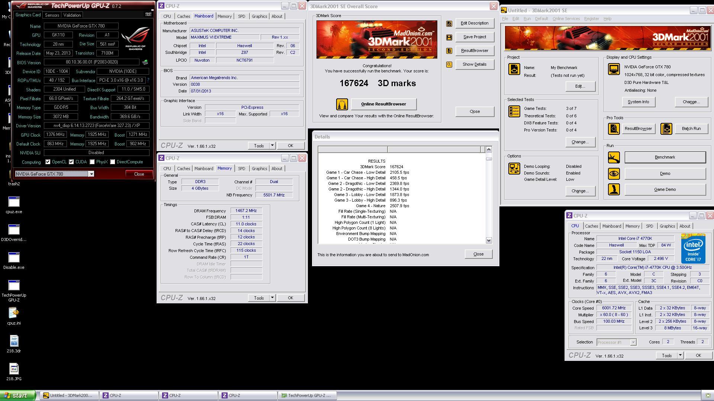The image size is (714, 401).
Task: Click the Game Demo button
Action: [665, 190]
